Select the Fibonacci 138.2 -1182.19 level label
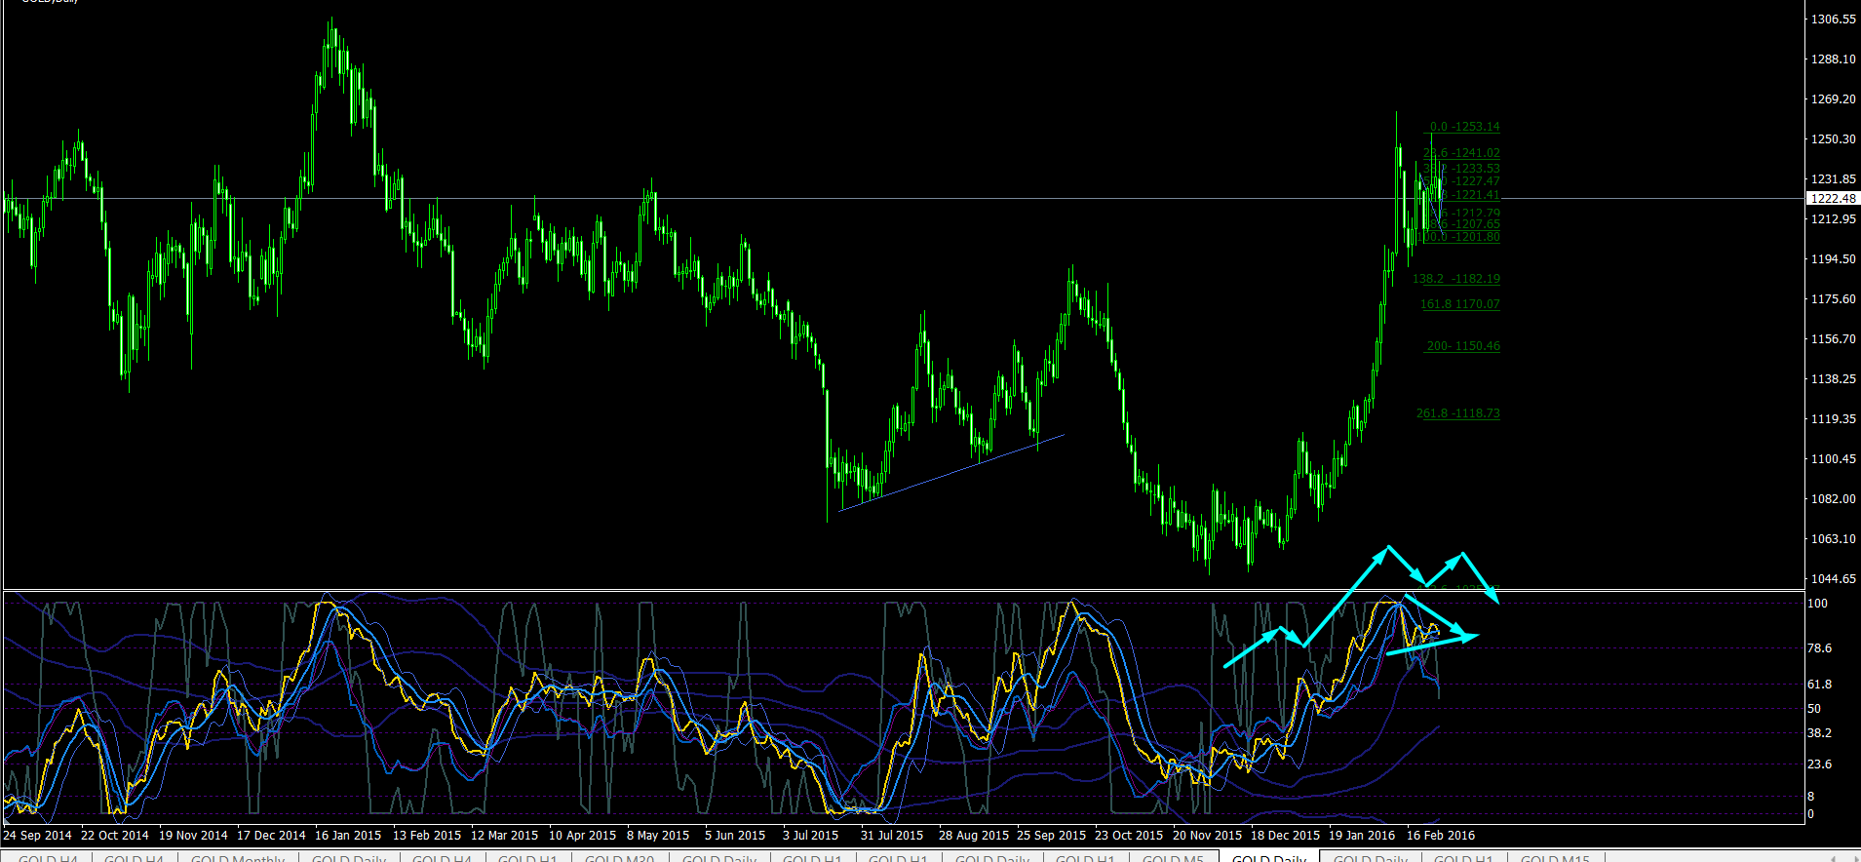This screenshot has height=862, width=1861. pyautogui.click(x=1456, y=279)
